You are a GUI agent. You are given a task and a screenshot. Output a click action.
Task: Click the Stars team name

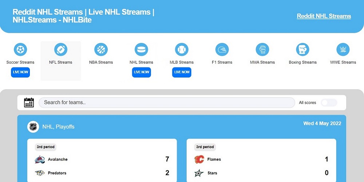tap(212, 173)
